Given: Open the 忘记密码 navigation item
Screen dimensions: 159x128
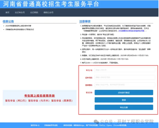Looking at the screenshot, I should click(x=34, y=12).
